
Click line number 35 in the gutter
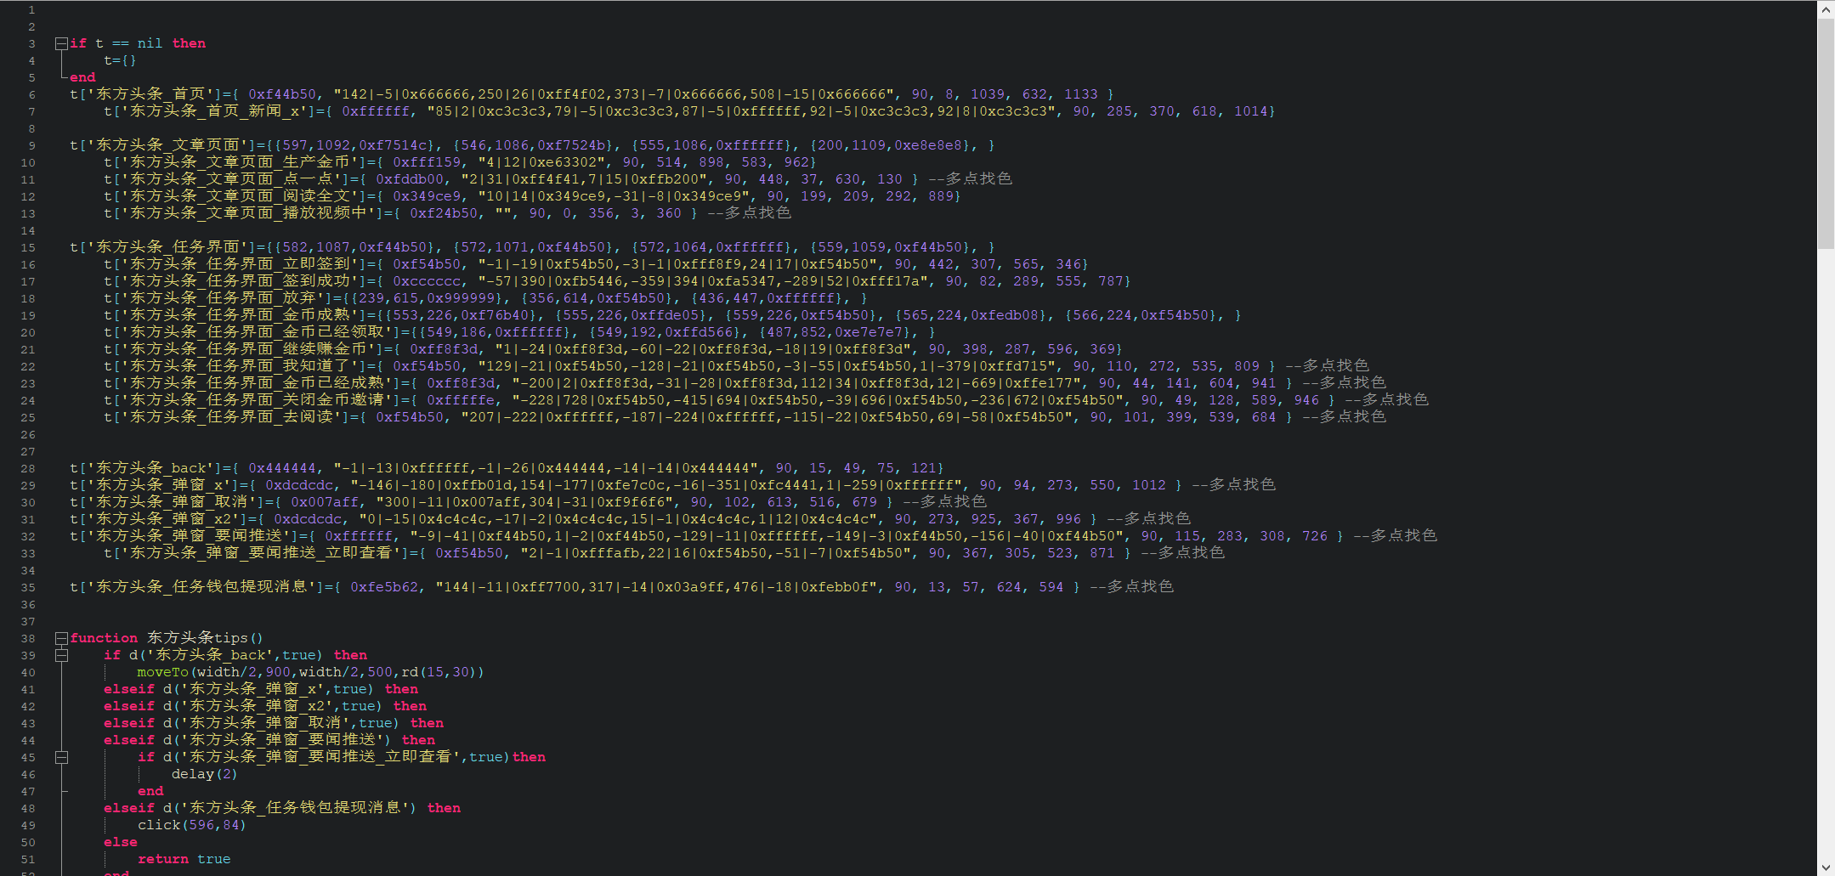tap(28, 587)
